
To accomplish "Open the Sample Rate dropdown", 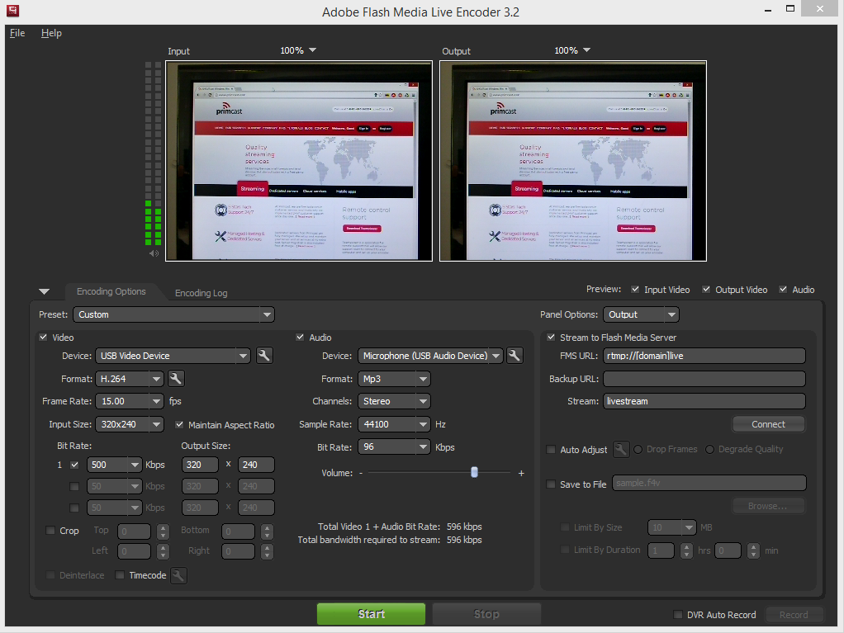I will (394, 424).
